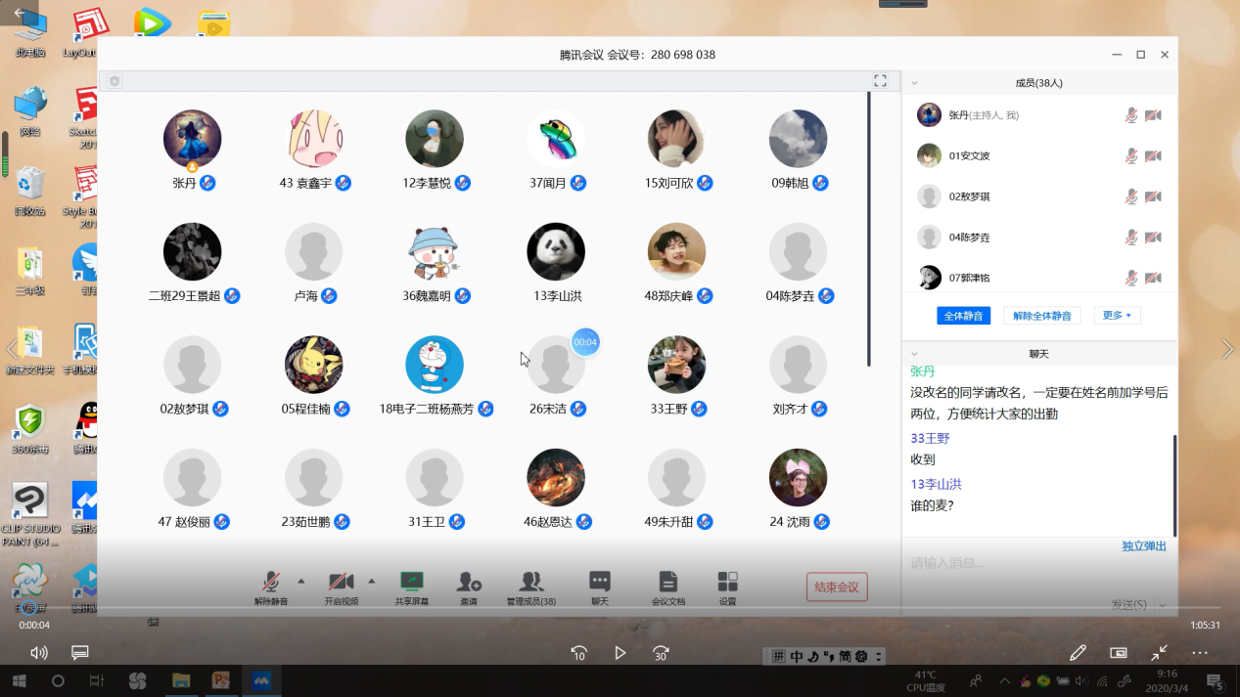Collapse the 成员(38人) panel chevron

click(914, 83)
